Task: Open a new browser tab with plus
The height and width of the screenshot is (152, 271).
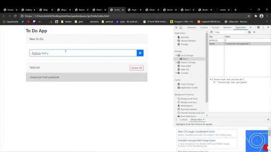Action: point(235,10)
